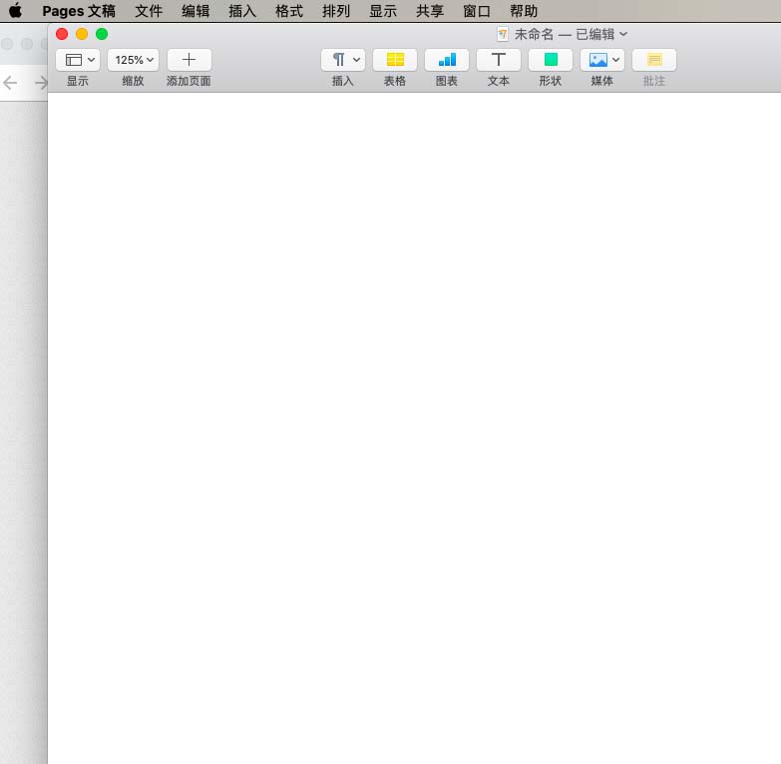Click the green 形状 (Shape) icon
781x764 pixels.
click(551, 60)
